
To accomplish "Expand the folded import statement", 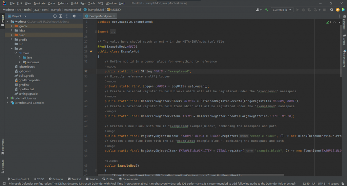I will (x=113, y=32).
